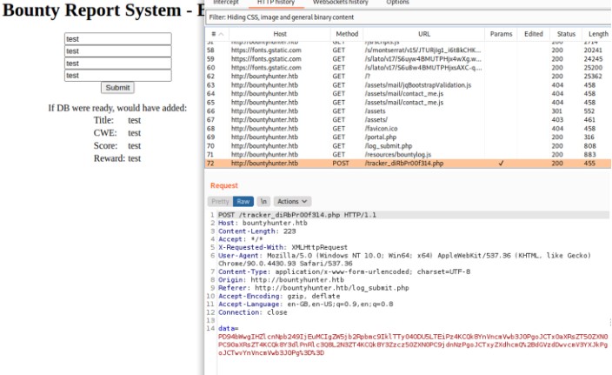This screenshot has height=375, width=612.
Task: Click the Origin header line
Action: click(x=281, y=279)
